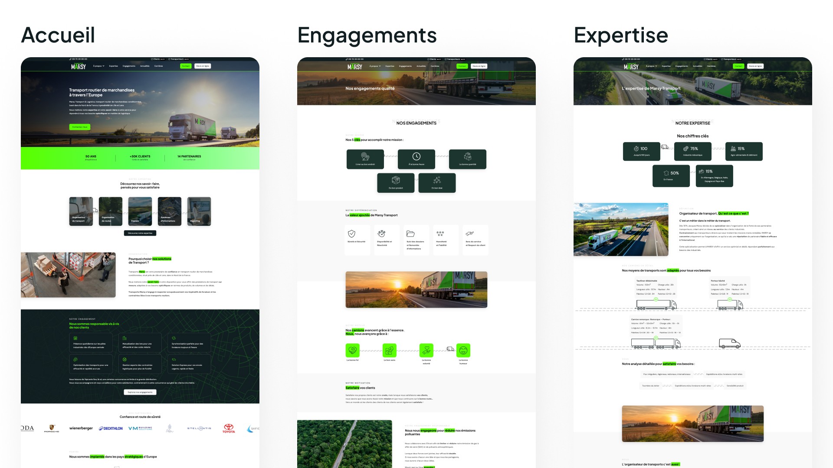Expand the À propos dropdown on Accueil page
The height and width of the screenshot is (468, 833).
(x=98, y=66)
